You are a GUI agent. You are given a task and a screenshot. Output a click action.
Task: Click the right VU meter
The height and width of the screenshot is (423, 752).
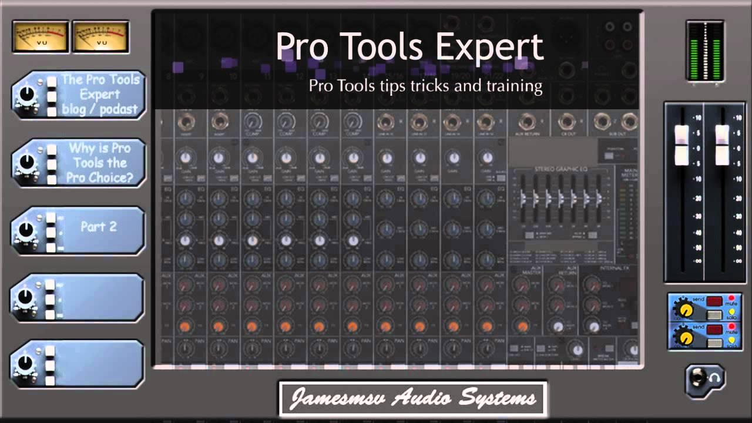pos(100,36)
